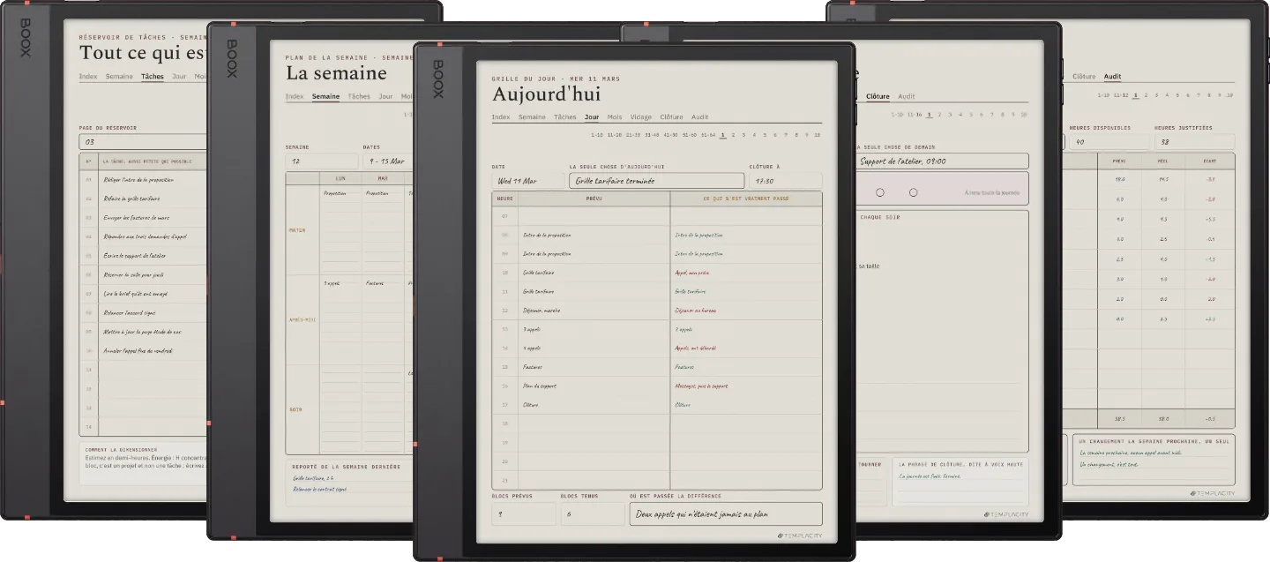Screen dimensions: 1270x562
Task: Tap the Dates field showing 9 - 15 Mar
Action: (x=387, y=161)
